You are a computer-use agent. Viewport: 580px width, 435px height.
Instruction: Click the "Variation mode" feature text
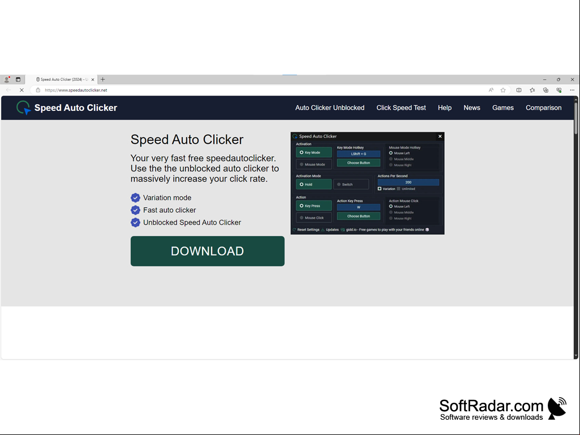[167, 197]
